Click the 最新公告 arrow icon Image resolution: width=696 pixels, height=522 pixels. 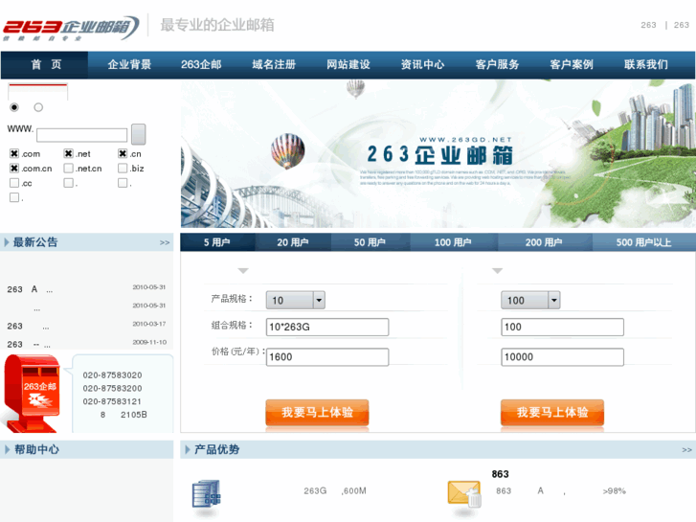(x=7, y=242)
